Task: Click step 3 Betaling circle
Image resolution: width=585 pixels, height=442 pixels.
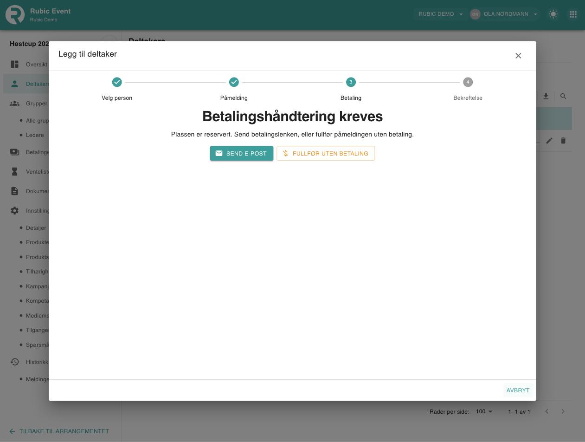Action: click(351, 82)
